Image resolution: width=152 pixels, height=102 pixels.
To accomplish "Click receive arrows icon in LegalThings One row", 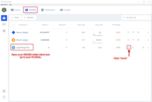I will [x=133, y=47].
